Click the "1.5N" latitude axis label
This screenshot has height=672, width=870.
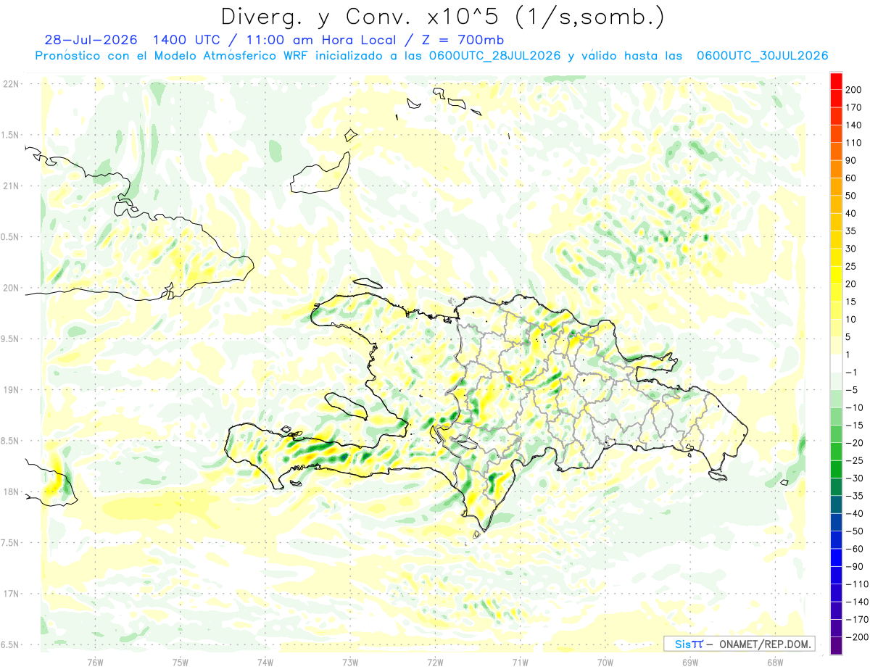pos(9,135)
